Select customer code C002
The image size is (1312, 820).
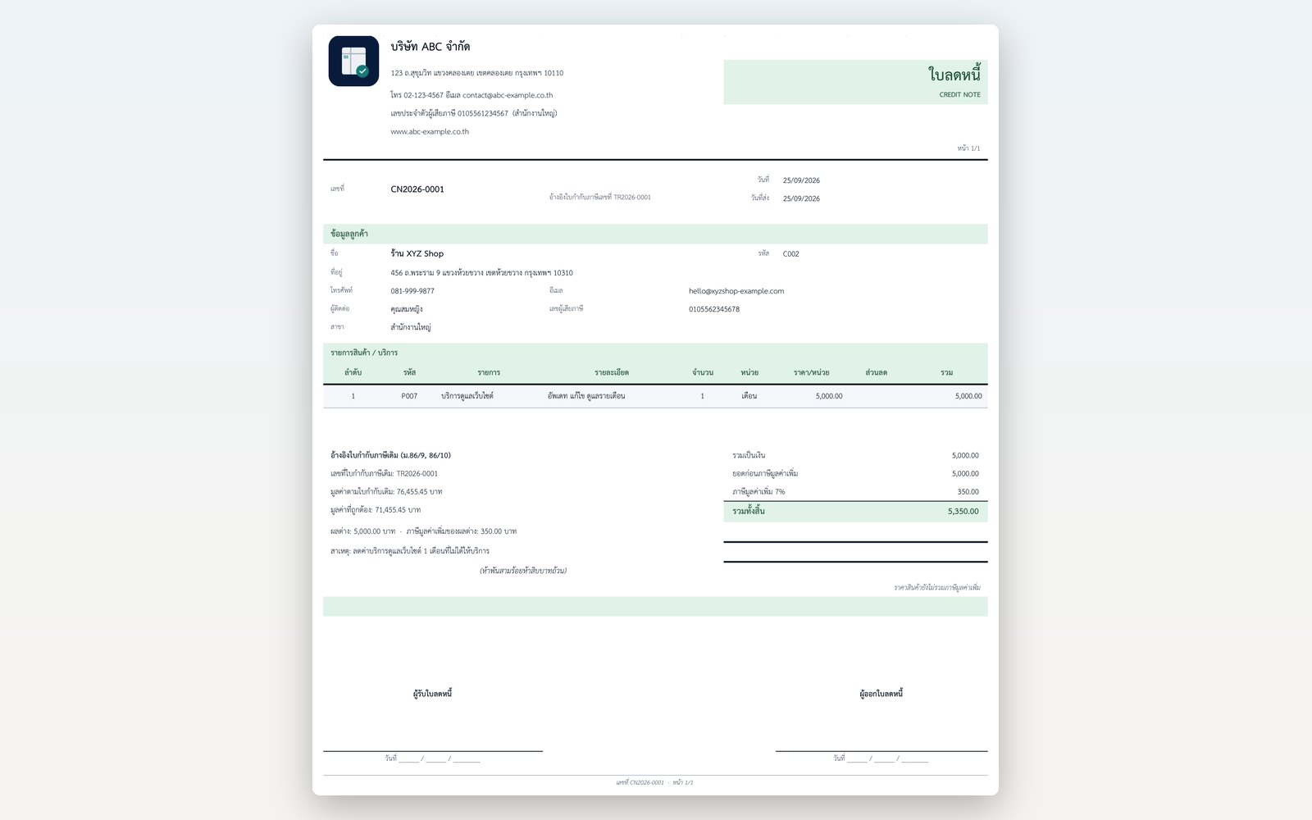(791, 254)
